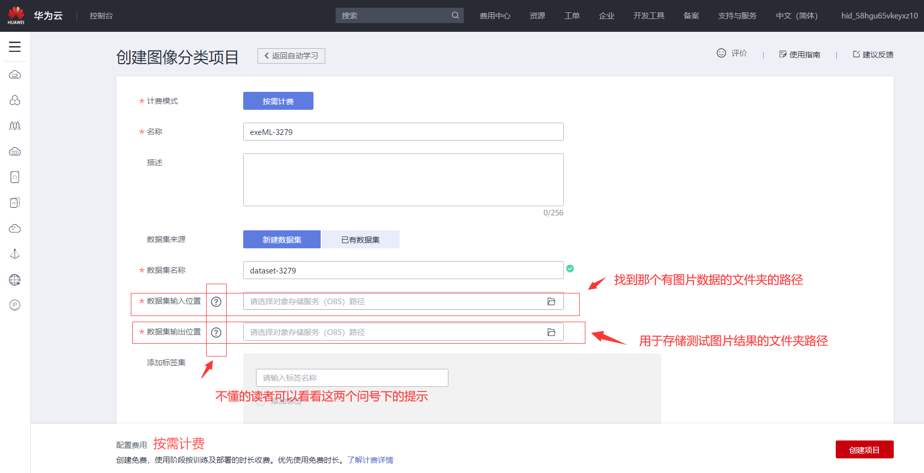Click the 数据集输入位置 OBS path field

403,301
